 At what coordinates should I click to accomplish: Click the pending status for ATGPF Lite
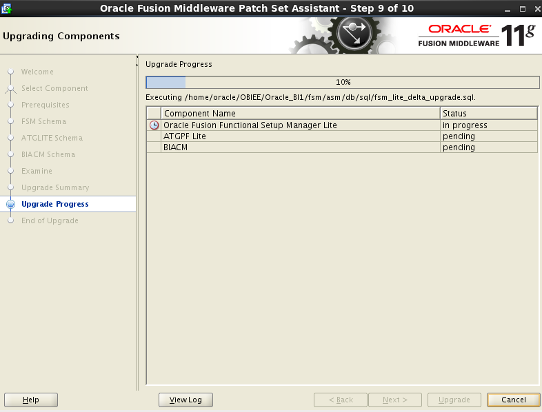489,136
